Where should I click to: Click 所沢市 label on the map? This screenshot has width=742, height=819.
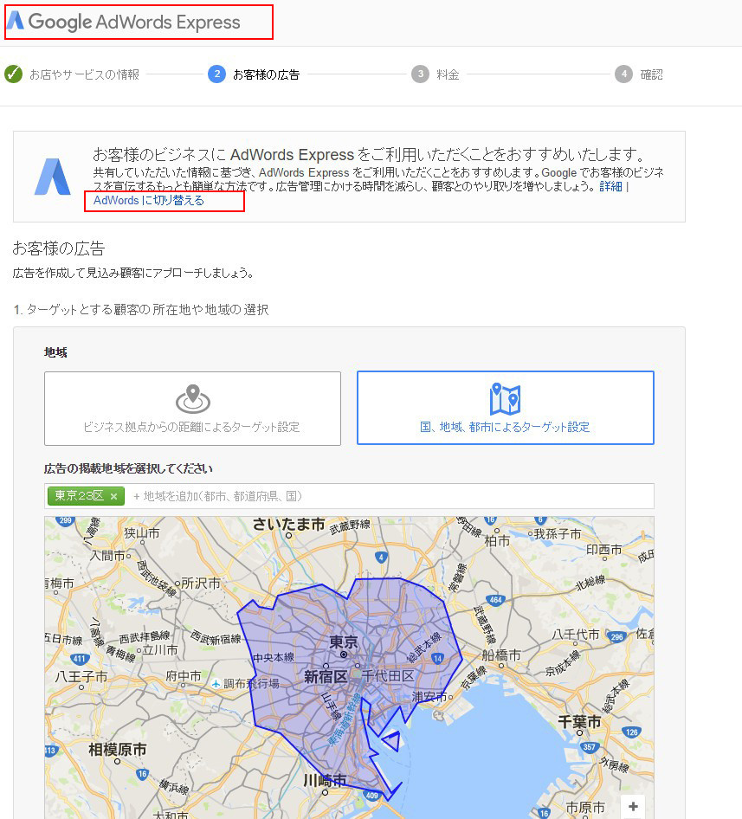pos(201,583)
